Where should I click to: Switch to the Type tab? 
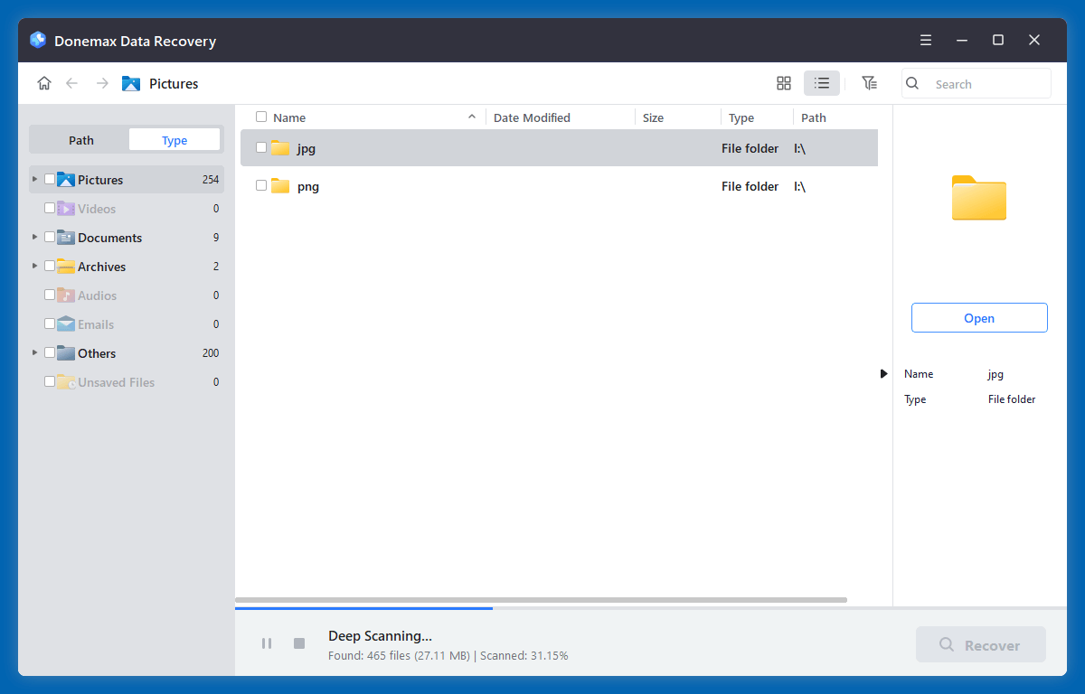coord(174,139)
